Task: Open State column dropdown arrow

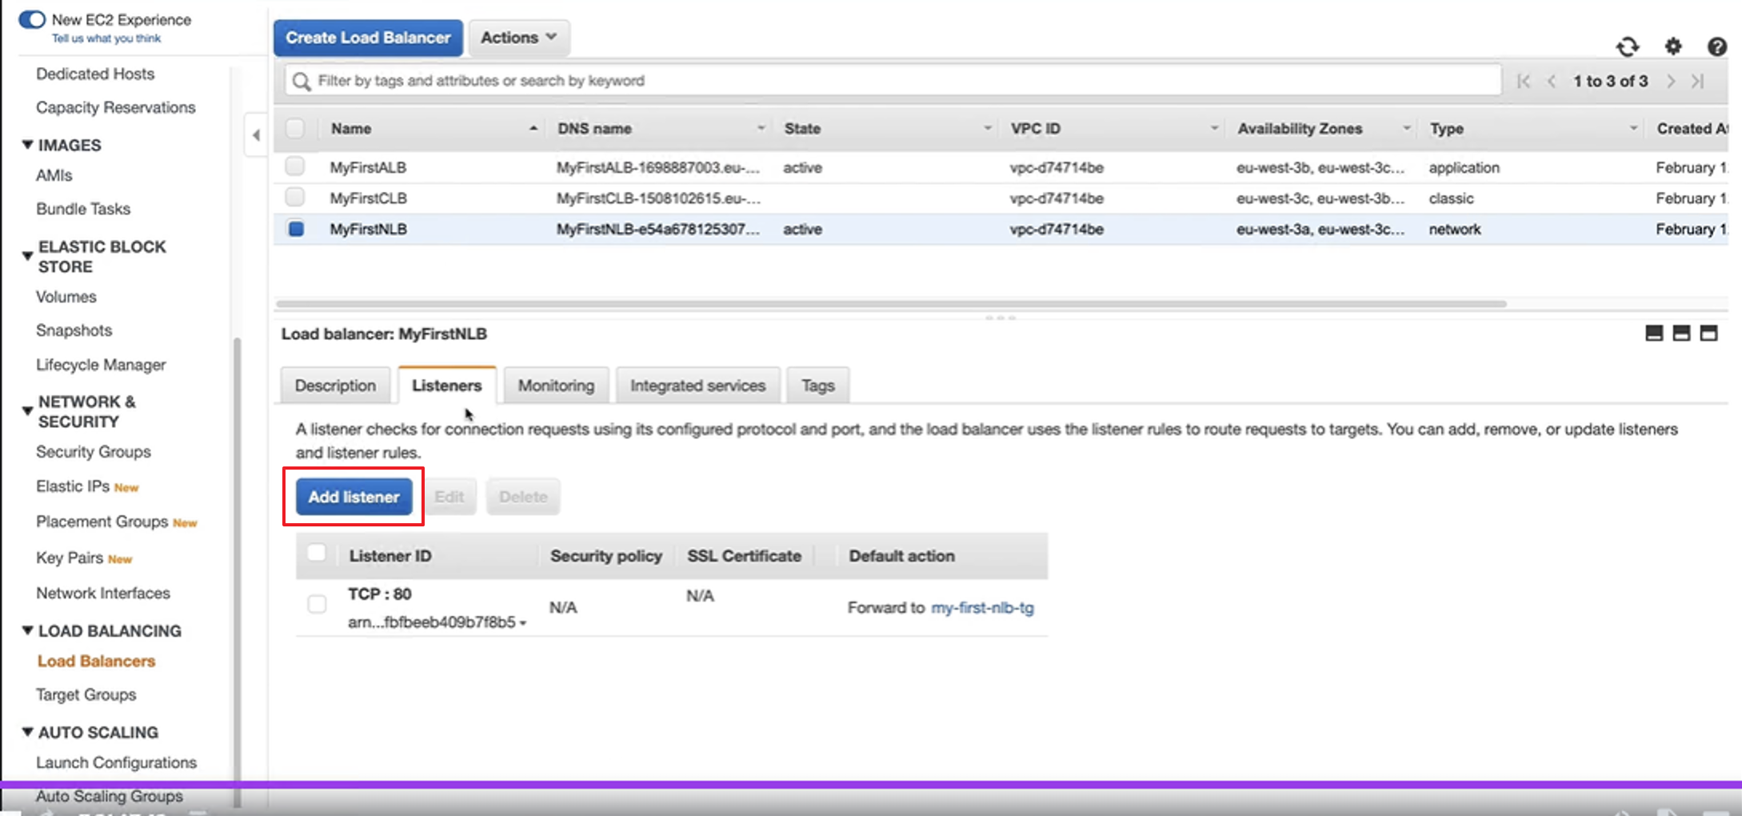Action: tap(988, 128)
